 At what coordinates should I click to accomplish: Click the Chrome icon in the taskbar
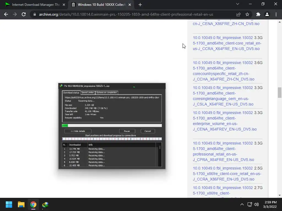[x=33, y=204]
